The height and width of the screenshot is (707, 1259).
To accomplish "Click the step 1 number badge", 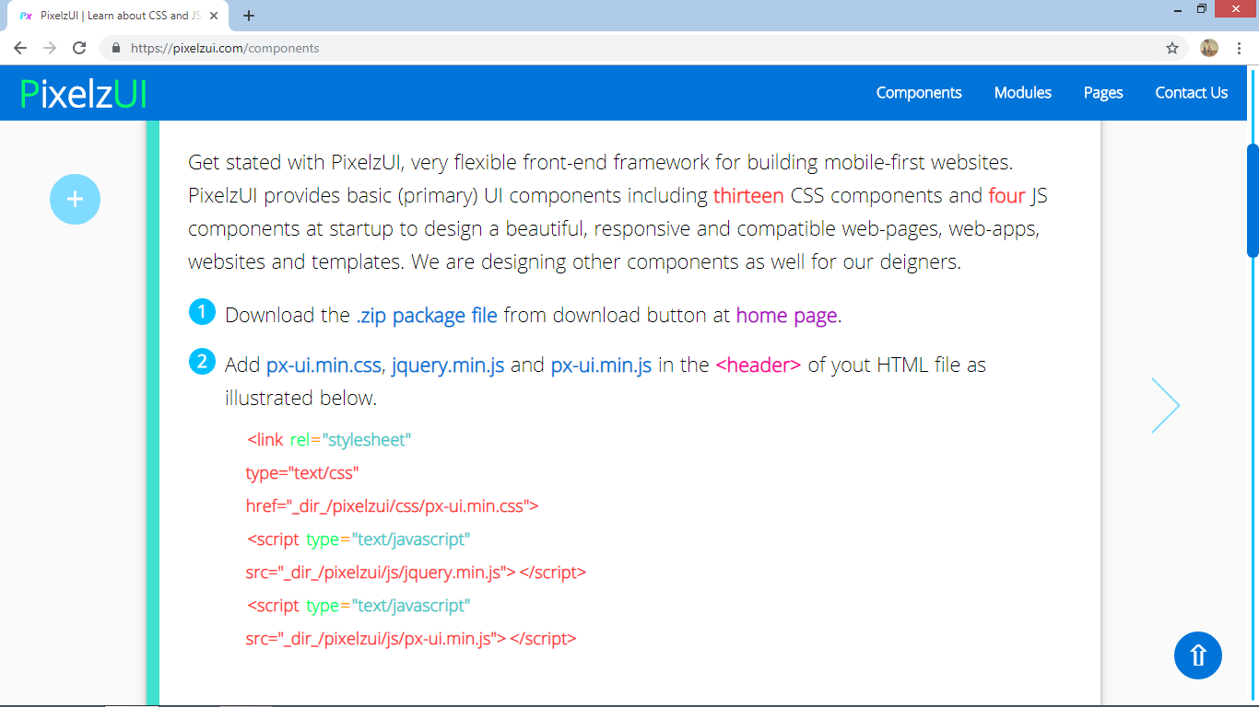I will [202, 312].
